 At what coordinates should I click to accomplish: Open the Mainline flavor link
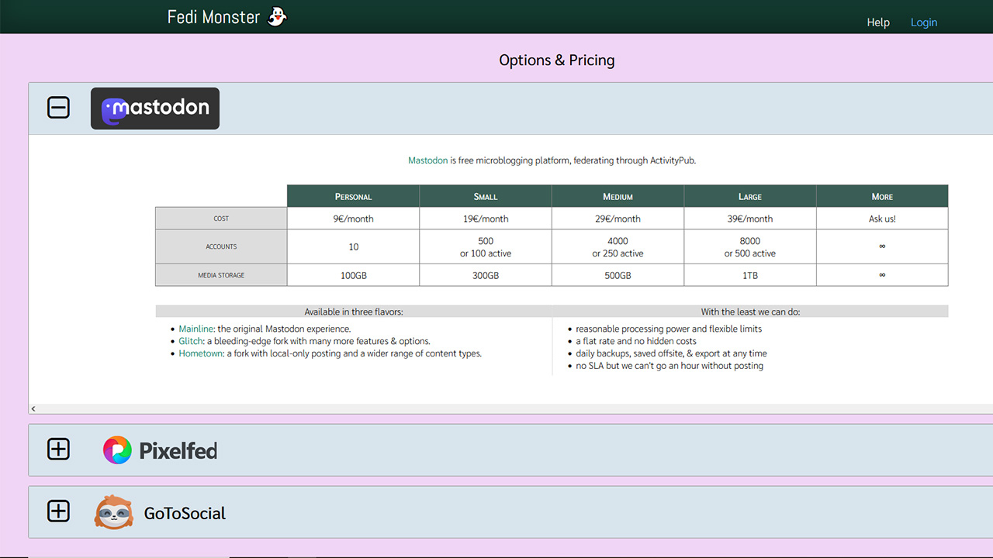click(x=196, y=329)
